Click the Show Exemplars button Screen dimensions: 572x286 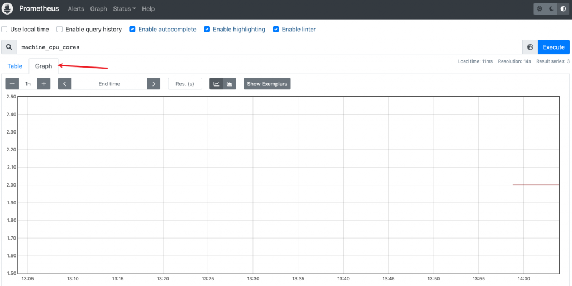267,84
